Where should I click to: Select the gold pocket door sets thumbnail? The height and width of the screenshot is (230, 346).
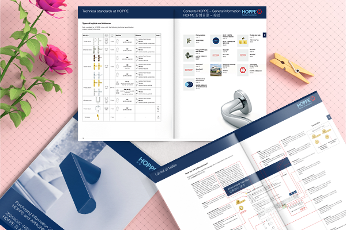click(243, 41)
